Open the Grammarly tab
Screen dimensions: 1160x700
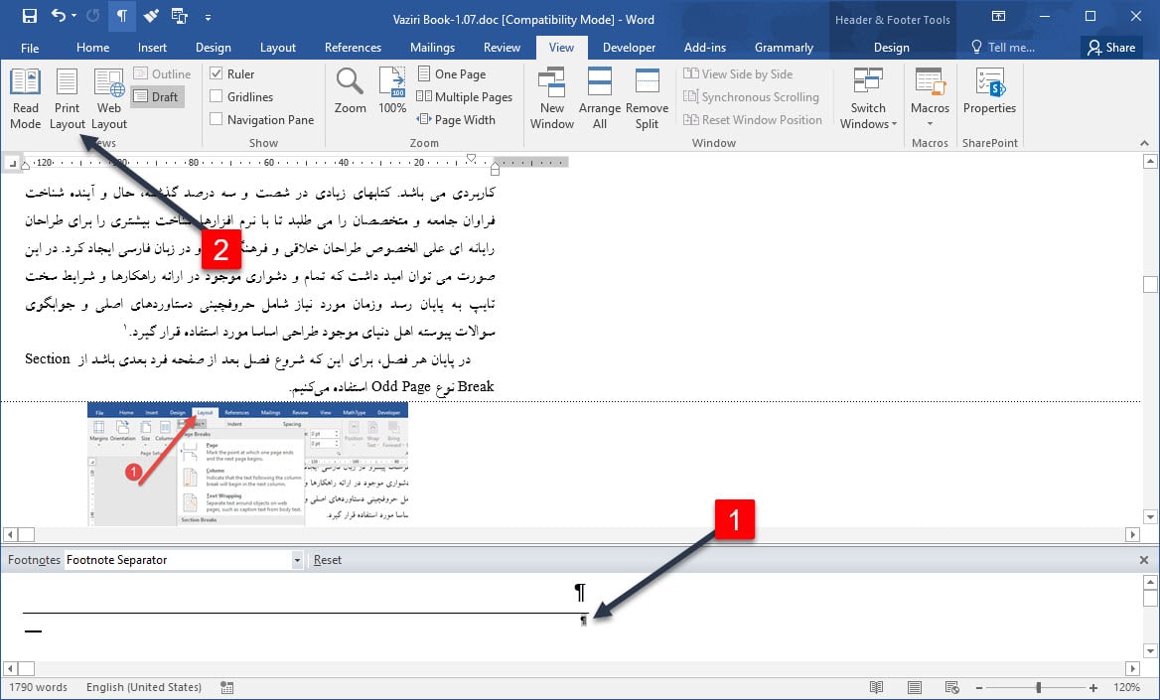click(x=784, y=48)
